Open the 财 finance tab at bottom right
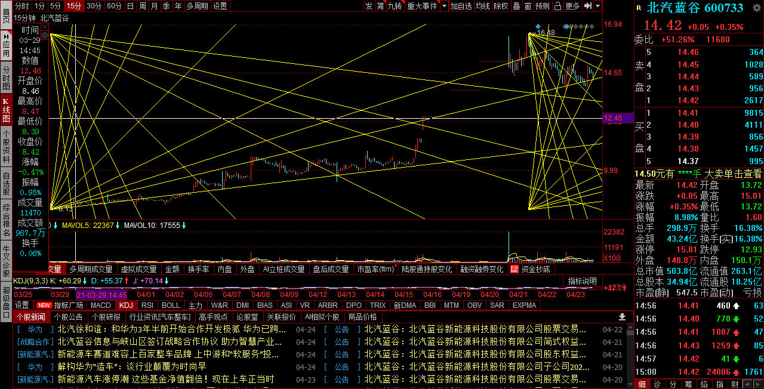The height and width of the screenshot is (389, 764). coord(735,384)
